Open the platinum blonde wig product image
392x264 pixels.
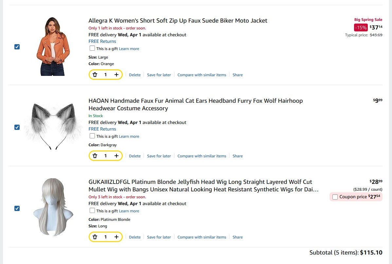[x=53, y=207]
